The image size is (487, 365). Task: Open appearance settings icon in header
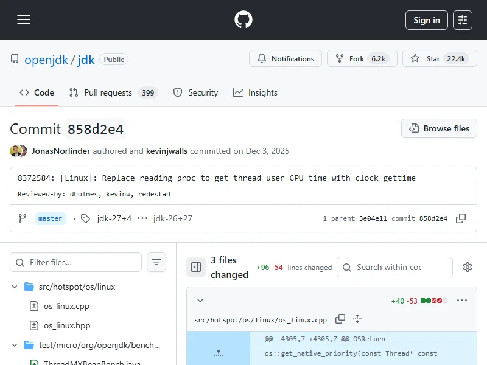pos(463,20)
